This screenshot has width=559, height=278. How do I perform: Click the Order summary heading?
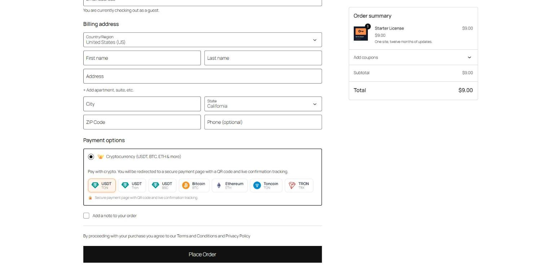(372, 16)
